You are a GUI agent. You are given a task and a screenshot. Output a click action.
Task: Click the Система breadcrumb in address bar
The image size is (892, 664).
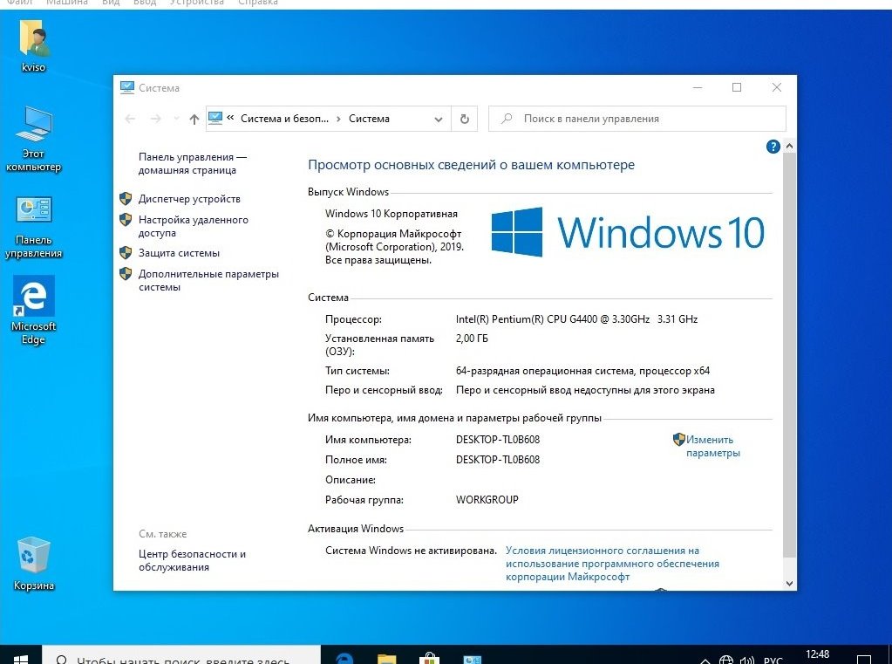click(369, 119)
